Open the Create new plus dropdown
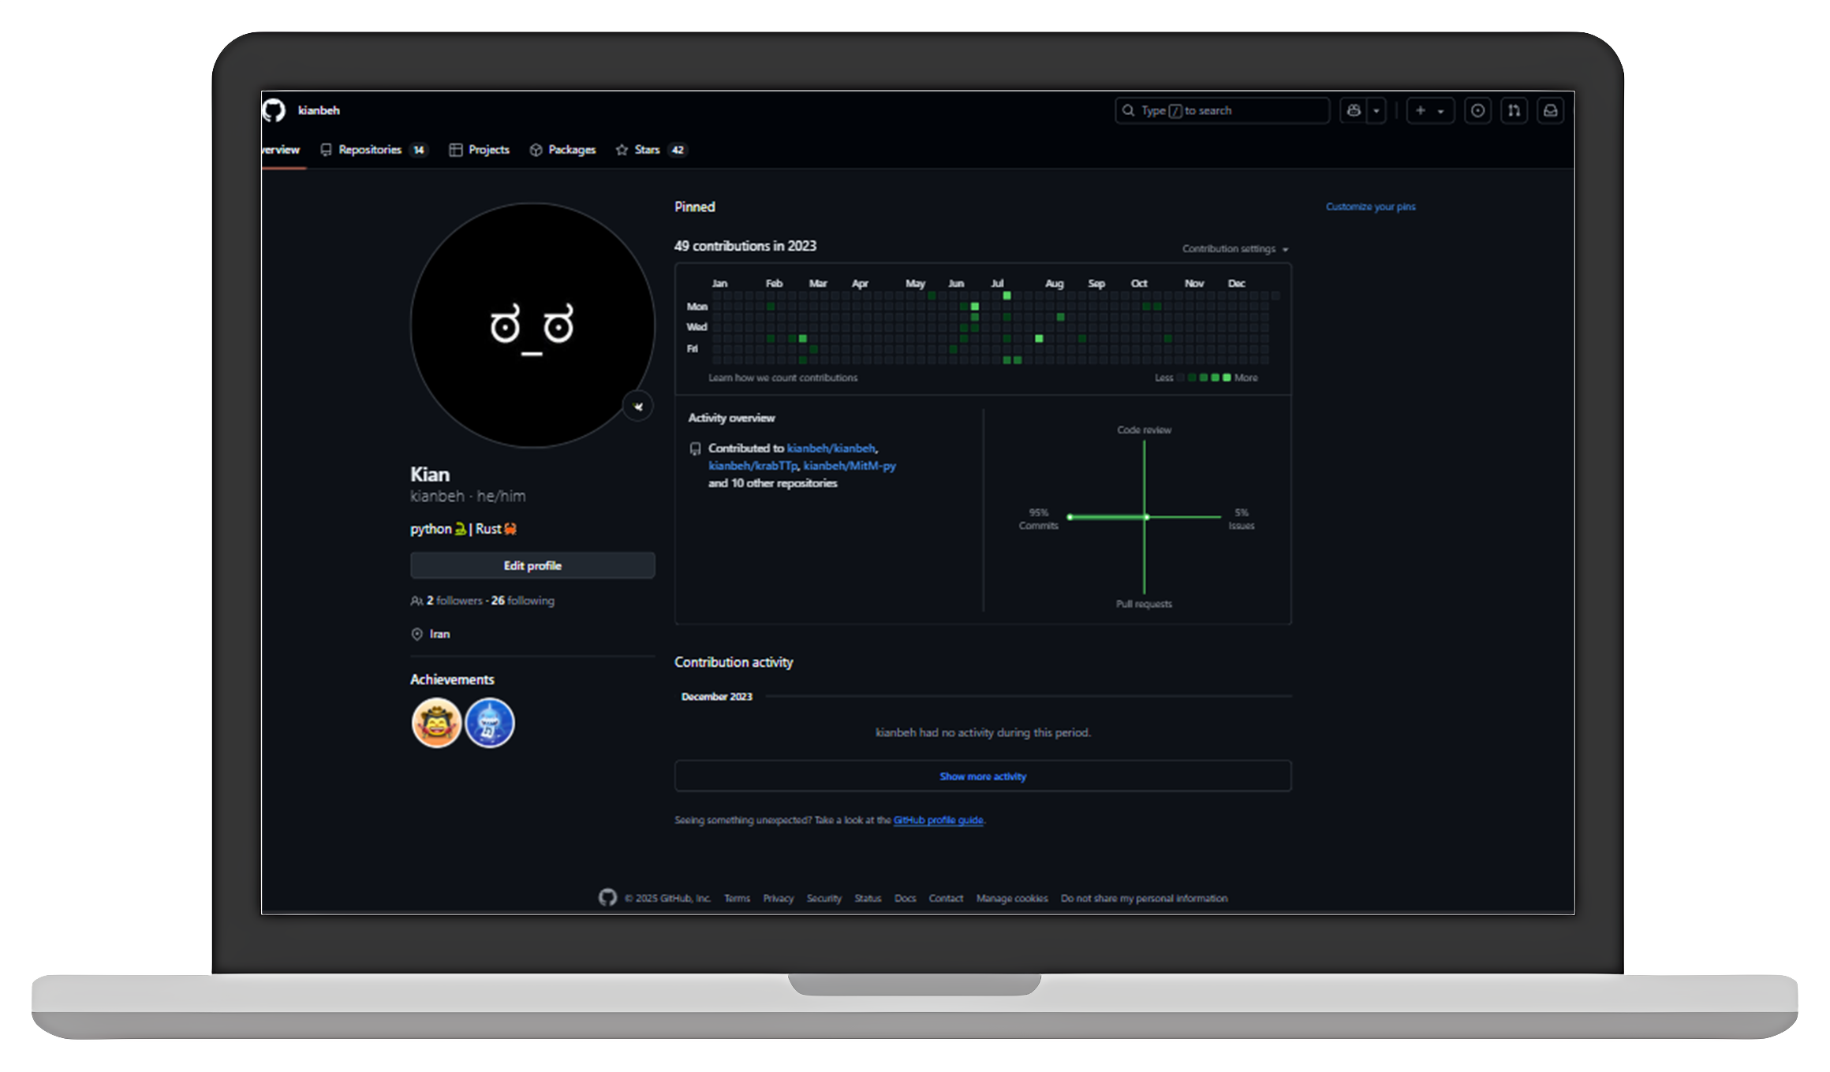 (1429, 110)
